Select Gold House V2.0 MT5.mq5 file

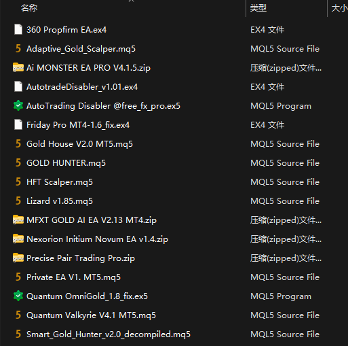point(79,144)
